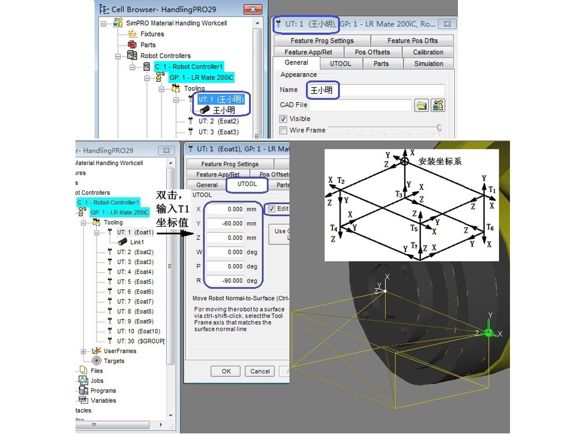Click the robot icon beside GP: 1 in the lower tree
581x435 pixels.
83,212
